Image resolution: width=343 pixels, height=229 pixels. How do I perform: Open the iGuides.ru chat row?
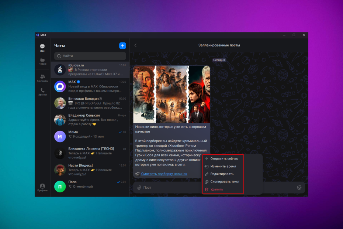[x=90, y=70]
